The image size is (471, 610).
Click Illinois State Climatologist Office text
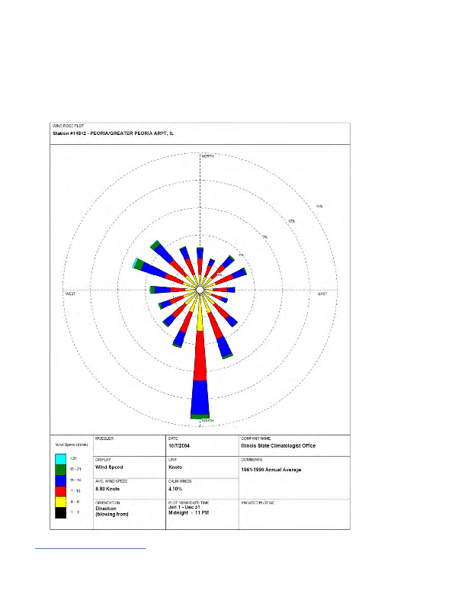(x=278, y=446)
